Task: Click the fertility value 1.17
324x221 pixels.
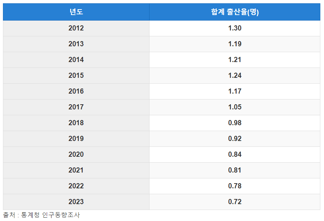Action: click(x=235, y=91)
